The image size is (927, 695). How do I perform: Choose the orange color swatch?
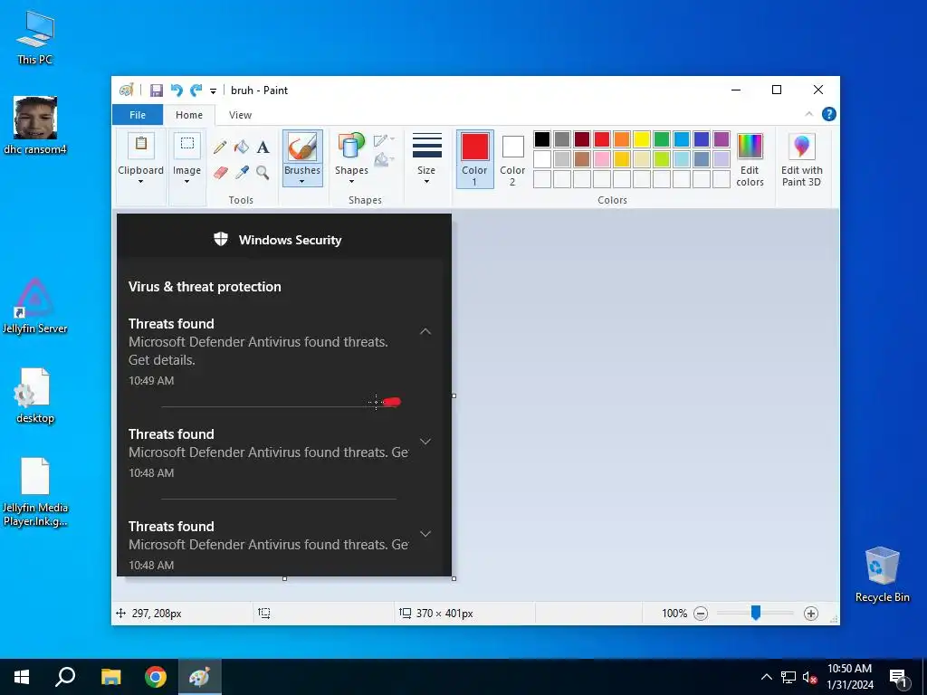(621, 139)
